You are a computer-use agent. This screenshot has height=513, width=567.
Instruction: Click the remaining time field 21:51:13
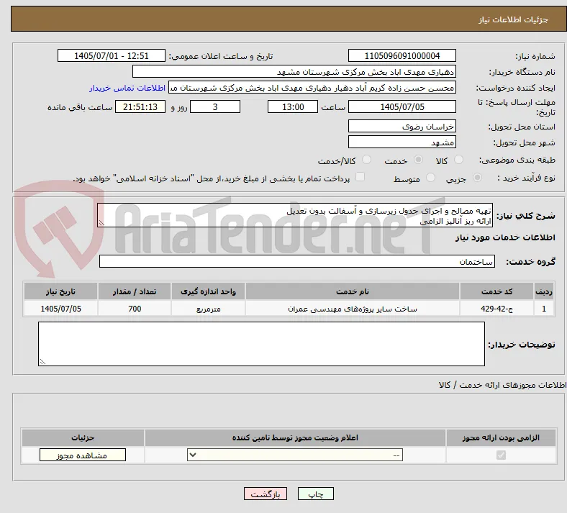[x=140, y=106]
